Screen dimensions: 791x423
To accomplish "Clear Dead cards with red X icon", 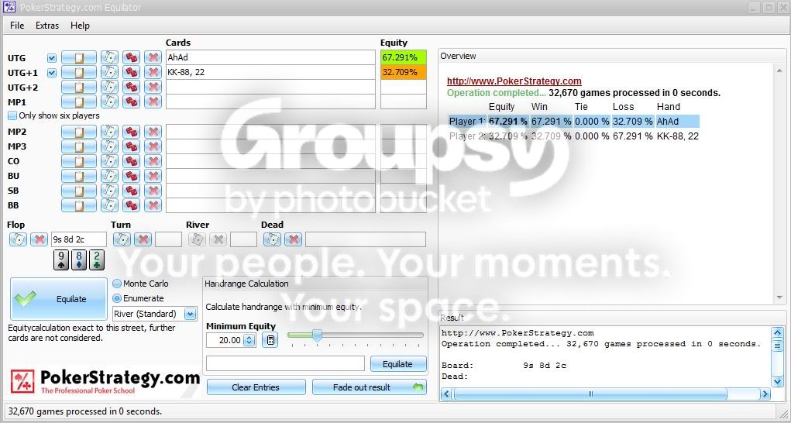I will [x=293, y=239].
